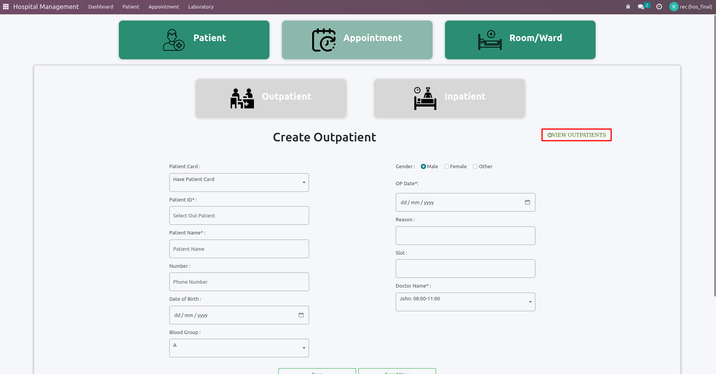Click the user avatar R icon
The width and height of the screenshot is (716, 374).
(x=674, y=7)
